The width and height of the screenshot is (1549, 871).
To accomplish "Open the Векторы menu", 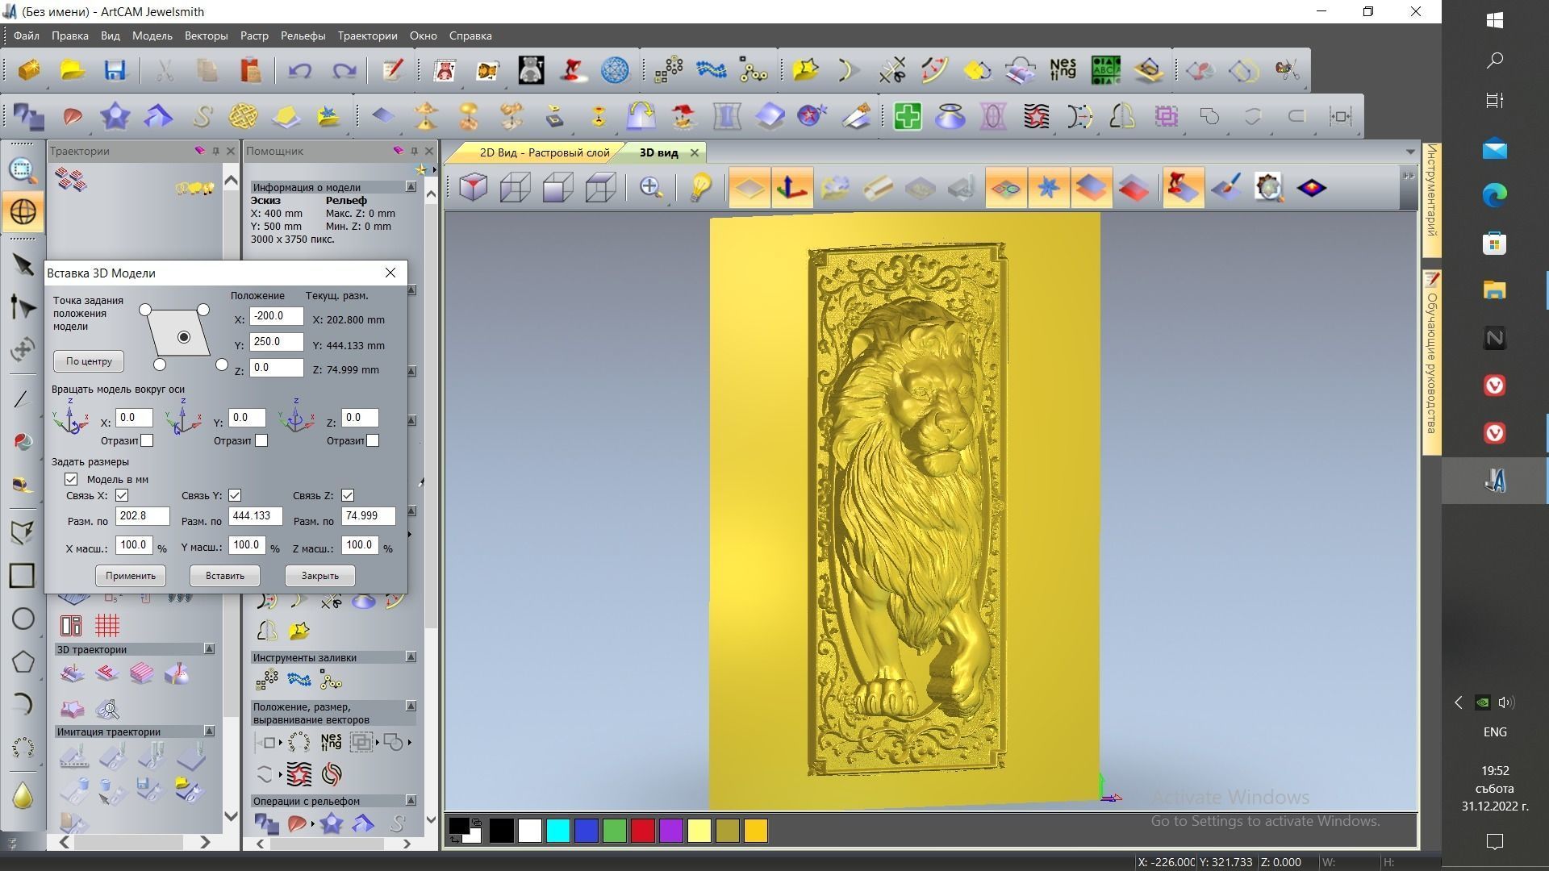I will tap(206, 35).
